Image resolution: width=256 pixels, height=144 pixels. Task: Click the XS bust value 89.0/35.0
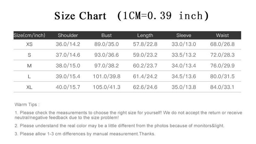coord(107,44)
